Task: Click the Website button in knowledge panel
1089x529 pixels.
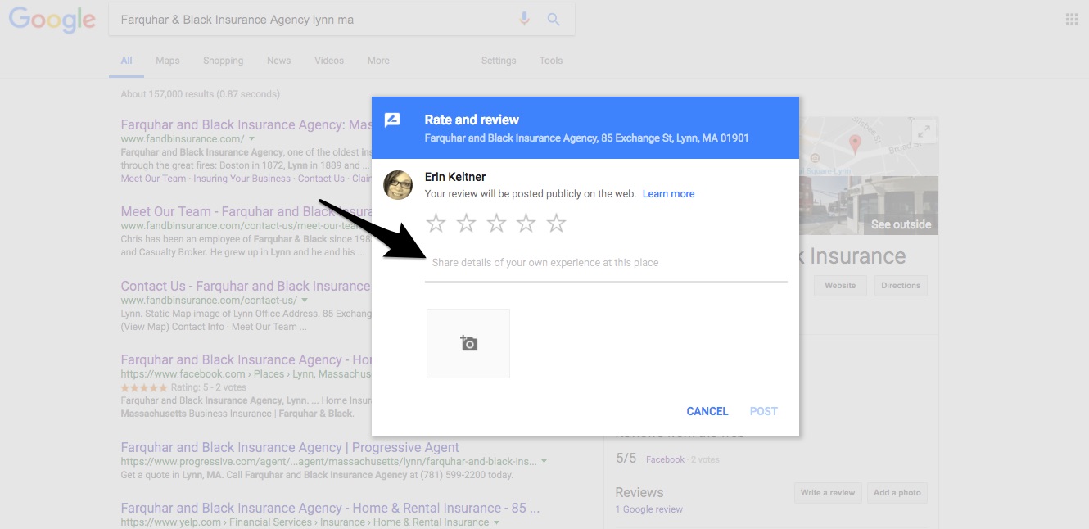Action: tap(840, 286)
